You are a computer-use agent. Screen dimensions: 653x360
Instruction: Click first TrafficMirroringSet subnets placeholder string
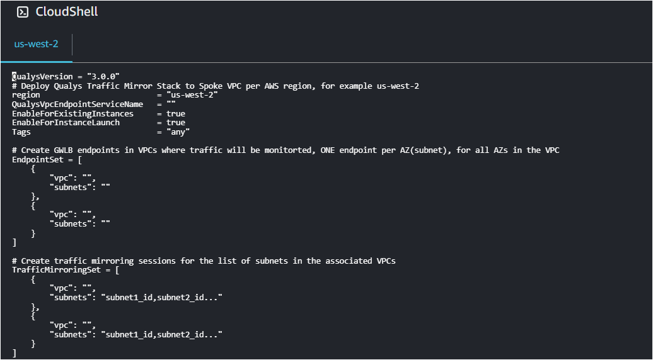[x=161, y=298]
